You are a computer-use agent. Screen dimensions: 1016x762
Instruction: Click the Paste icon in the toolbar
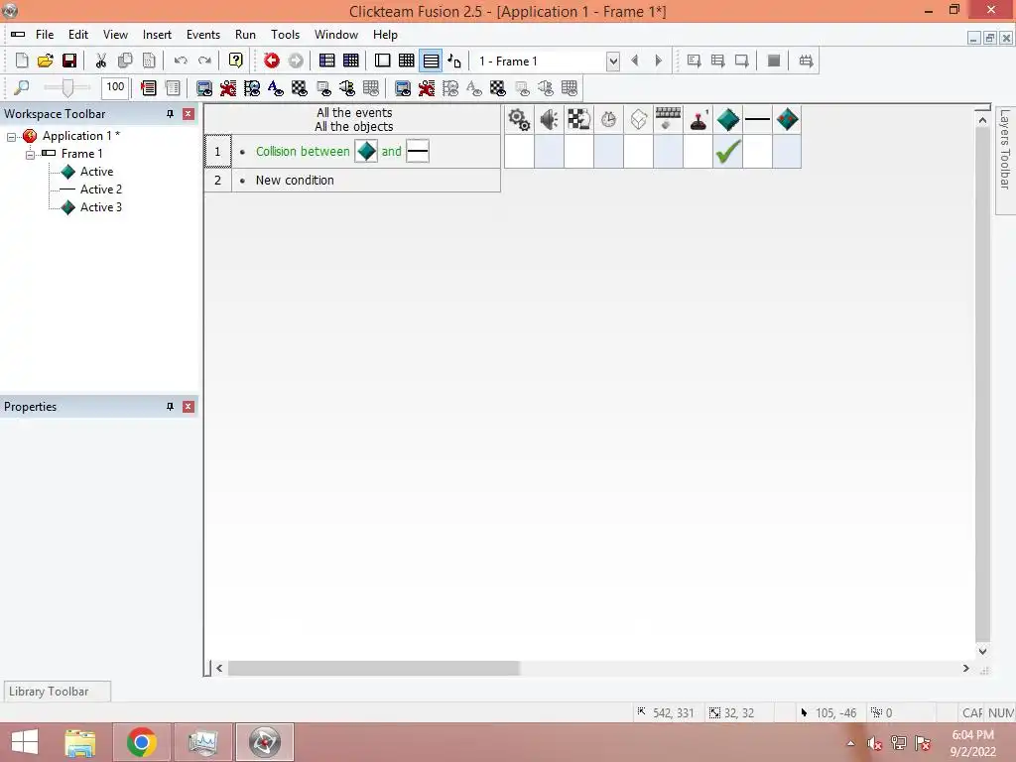click(149, 61)
